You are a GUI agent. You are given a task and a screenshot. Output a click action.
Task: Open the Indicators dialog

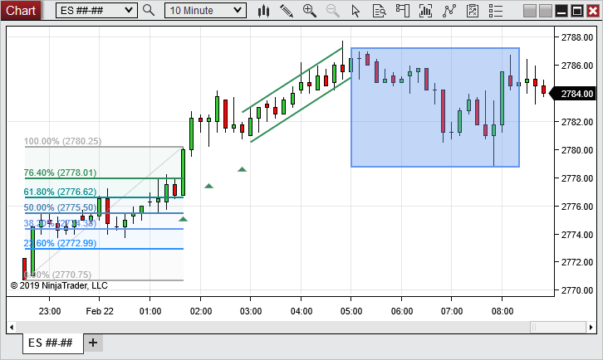(x=426, y=11)
